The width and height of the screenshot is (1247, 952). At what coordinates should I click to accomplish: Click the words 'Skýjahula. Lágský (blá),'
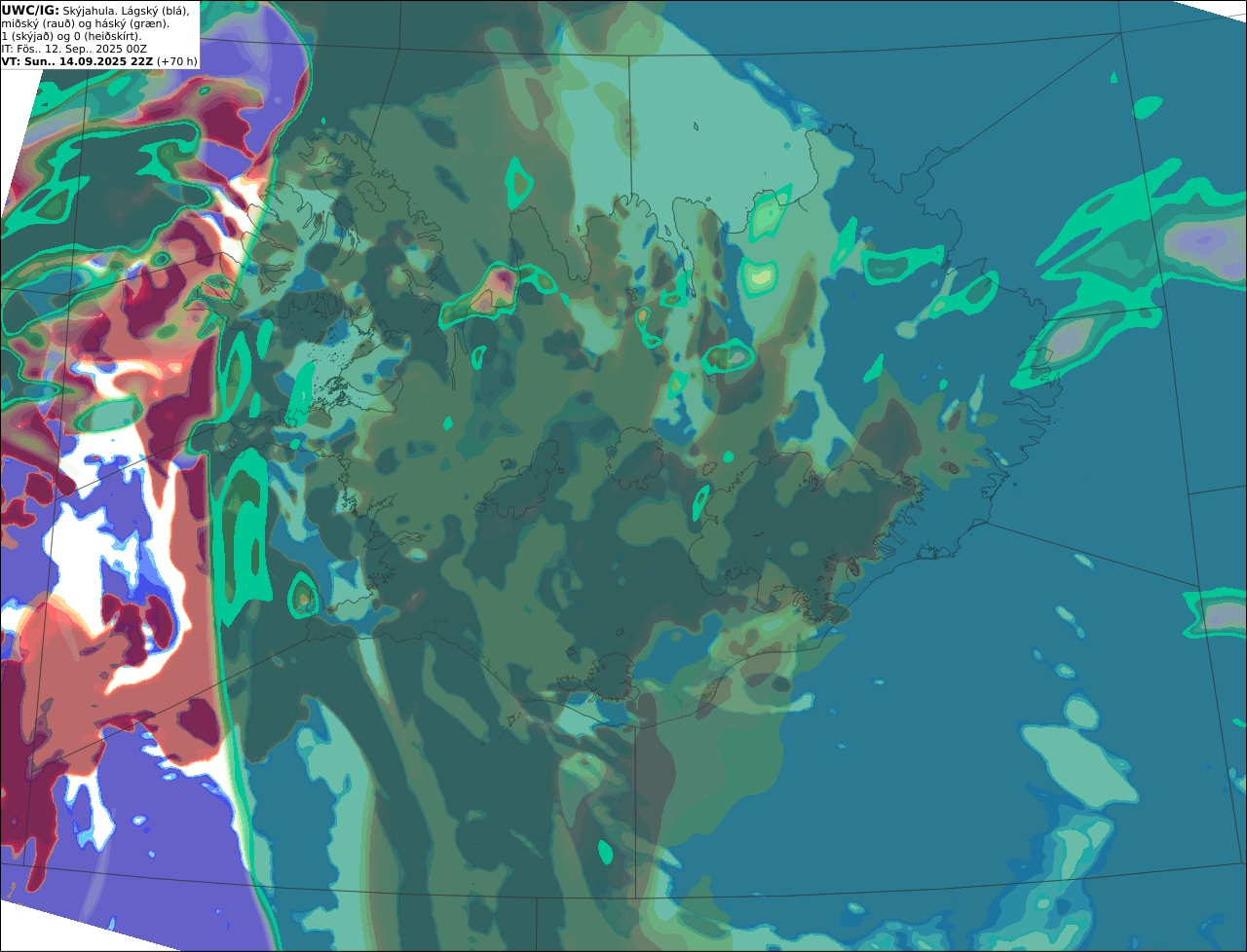coord(127,10)
